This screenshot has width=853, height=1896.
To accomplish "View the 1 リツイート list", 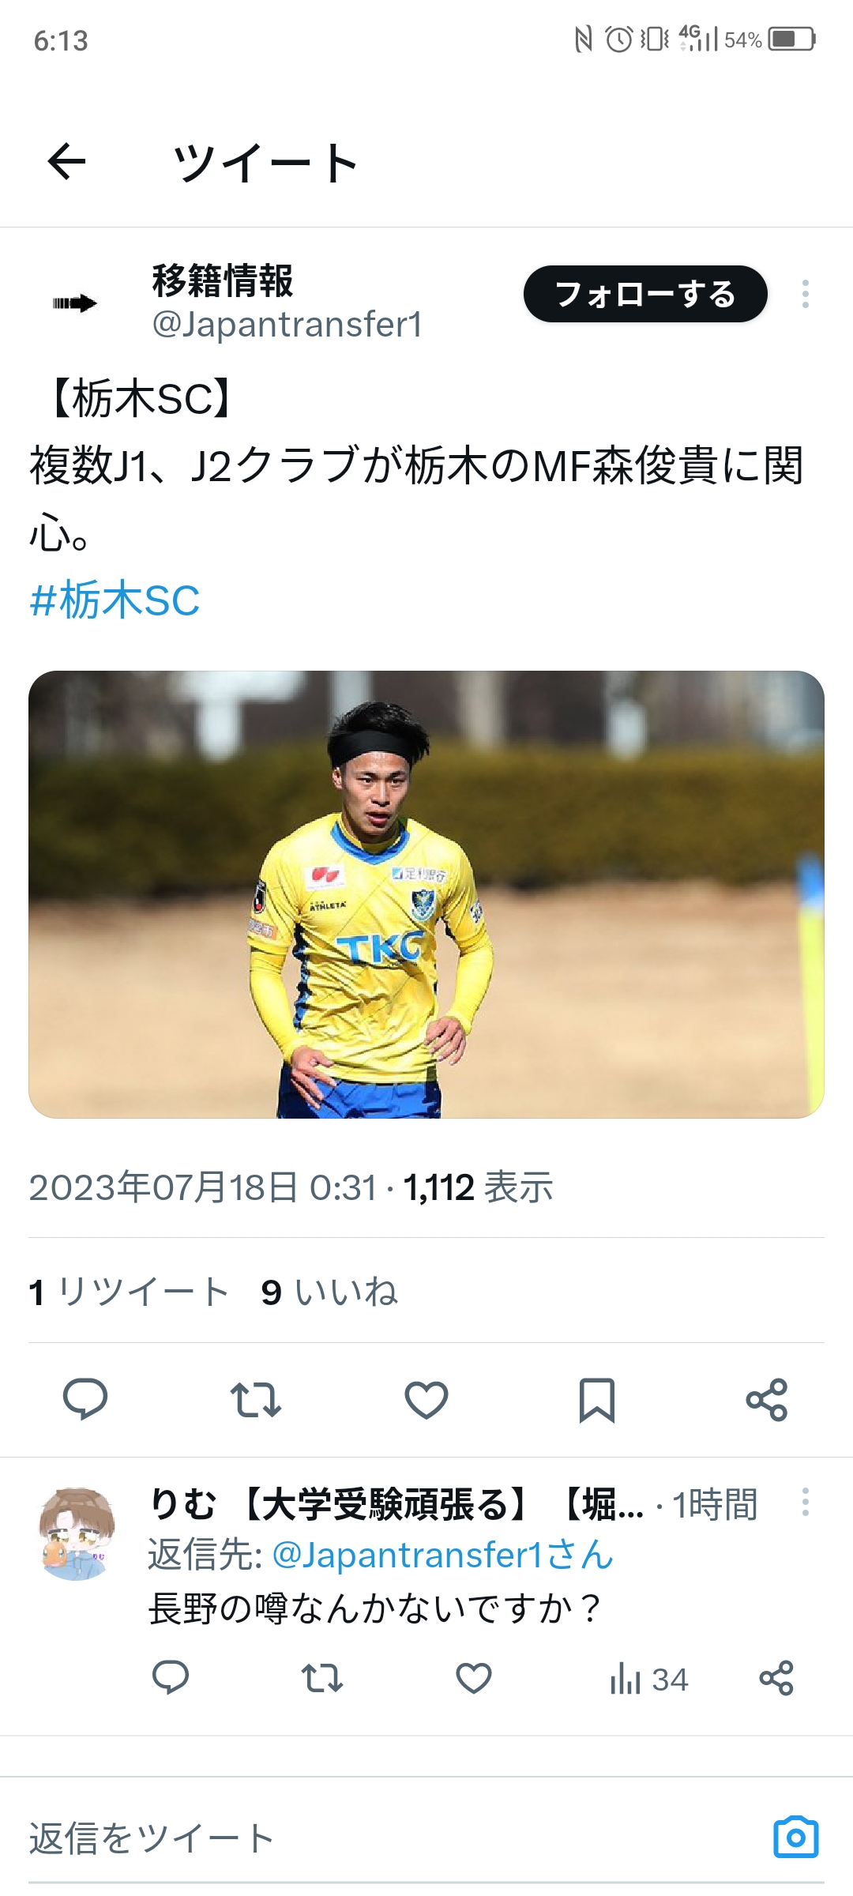I will click(x=129, y=1292).
